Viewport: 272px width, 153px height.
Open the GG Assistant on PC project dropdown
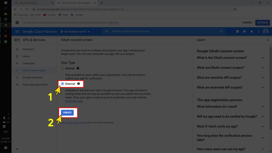(x=75, y=32)
